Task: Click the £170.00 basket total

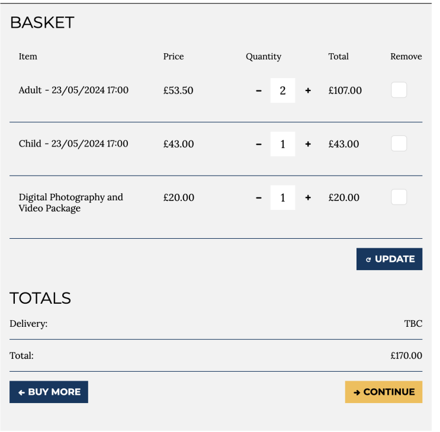Action: click(x=406, y=356)
